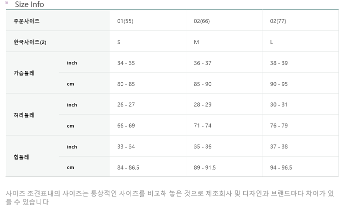This screenshot has height=212, width=345.
Task: Select the 34 - 35 chest inch value
Action: tap(126, 63)
